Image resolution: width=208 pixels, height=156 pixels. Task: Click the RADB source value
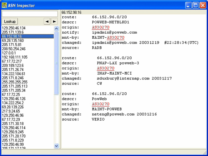pos(97,48)
